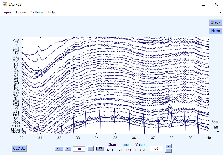Click the Scale label above the 50

point(216,122)
